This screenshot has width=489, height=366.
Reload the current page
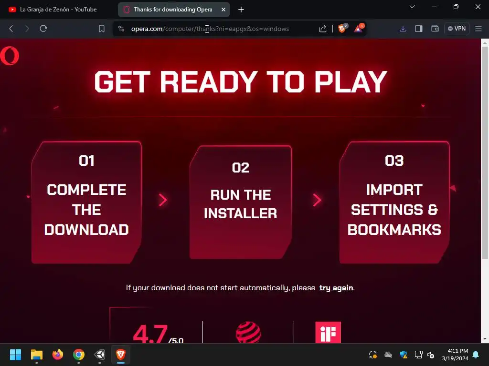(43, 29)
